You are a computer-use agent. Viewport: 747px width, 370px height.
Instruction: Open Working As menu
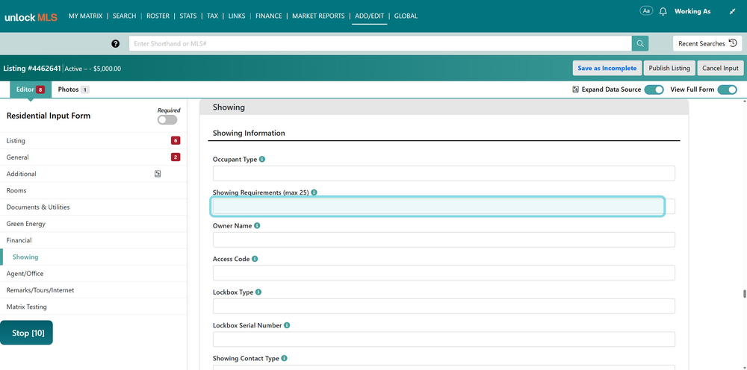tap(692, 11)
